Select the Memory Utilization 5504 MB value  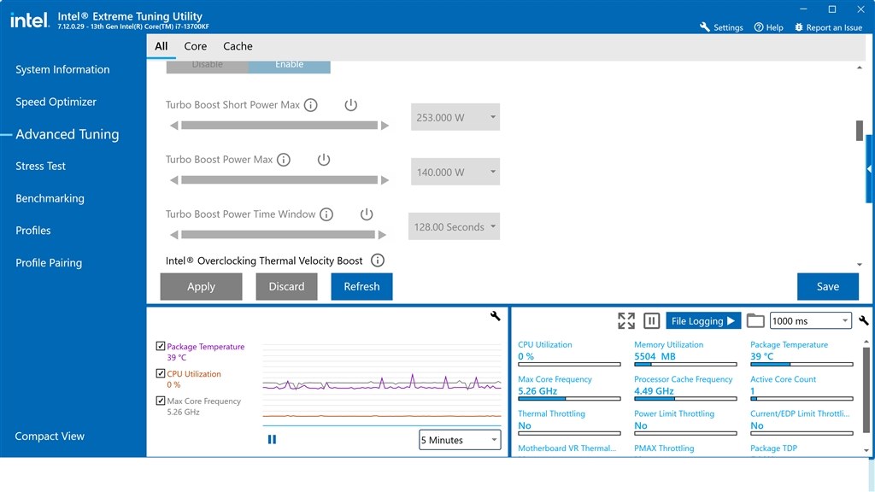[655, 356]
